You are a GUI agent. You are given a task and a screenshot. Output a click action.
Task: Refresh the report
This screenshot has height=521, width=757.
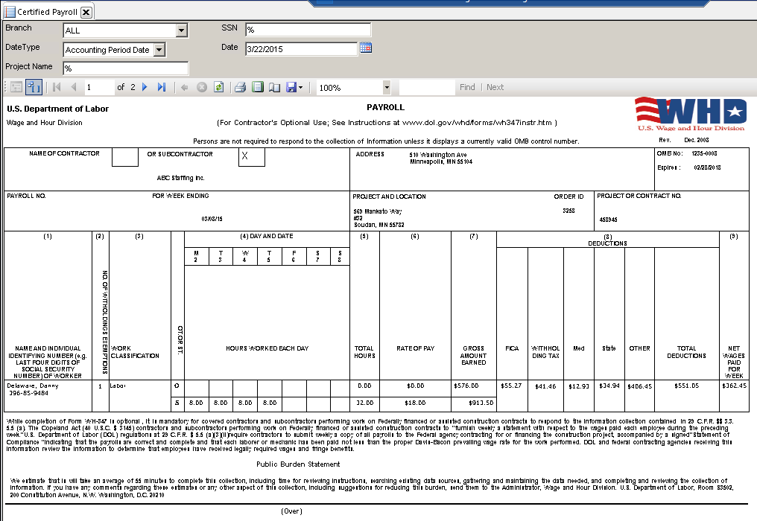[218, 87]
